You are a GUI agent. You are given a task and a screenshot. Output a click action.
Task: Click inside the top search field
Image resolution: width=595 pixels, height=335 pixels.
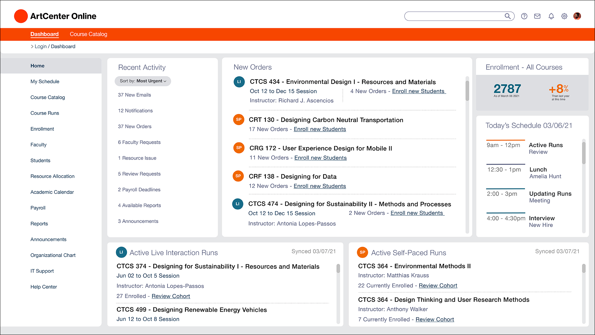pyautogui.click(x=452, y=16)
